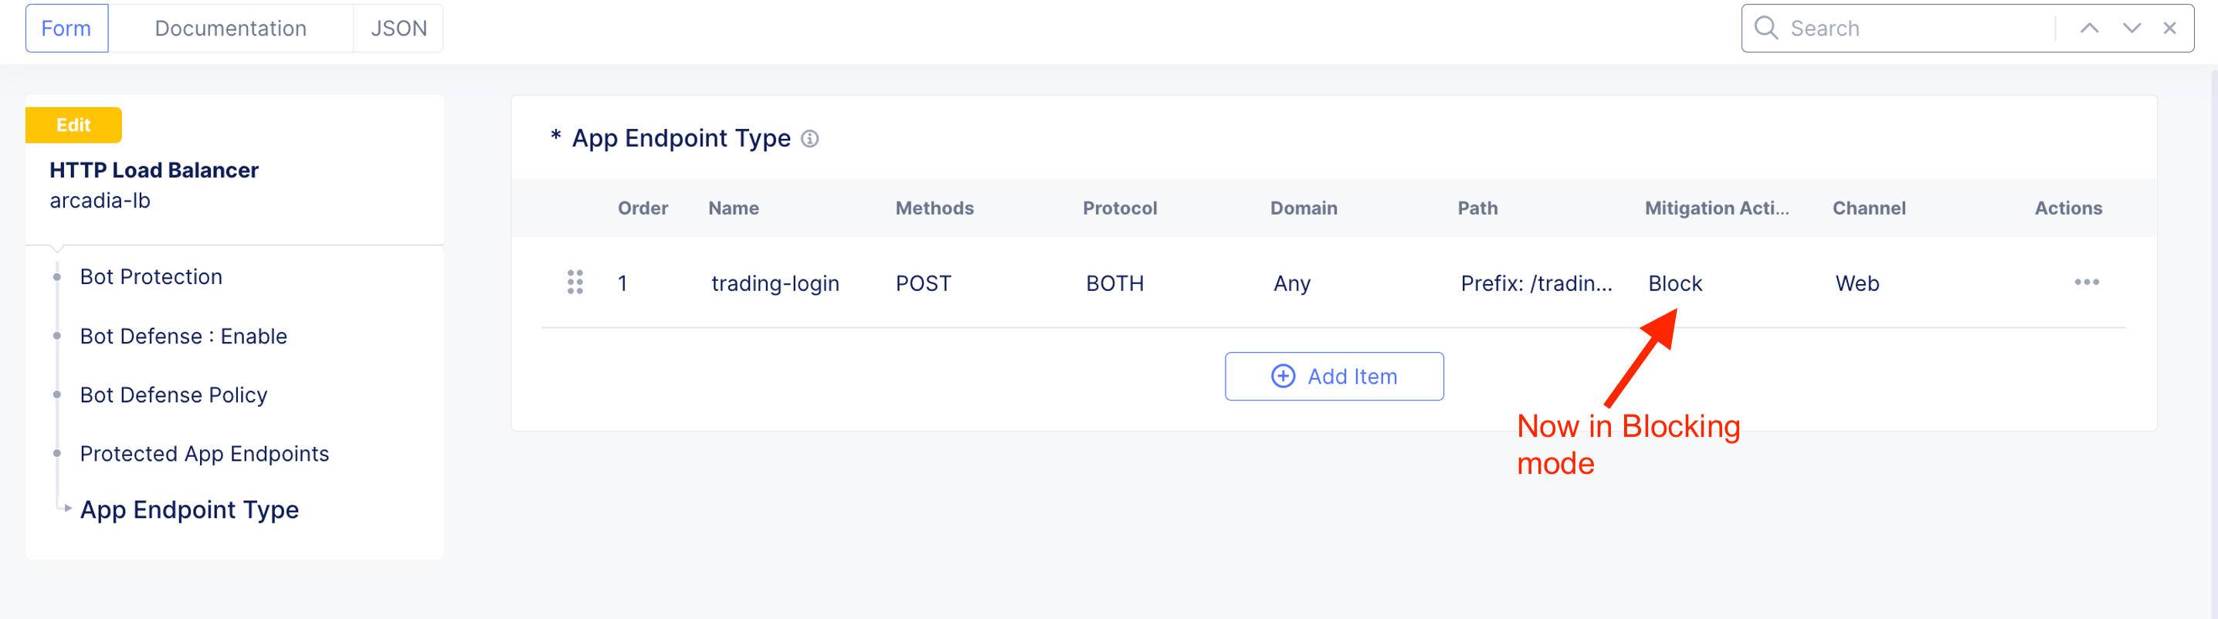This screenshot has width=2218, height=619.
Task: Click the trading-login endpoint name
Action: [774, 283]
